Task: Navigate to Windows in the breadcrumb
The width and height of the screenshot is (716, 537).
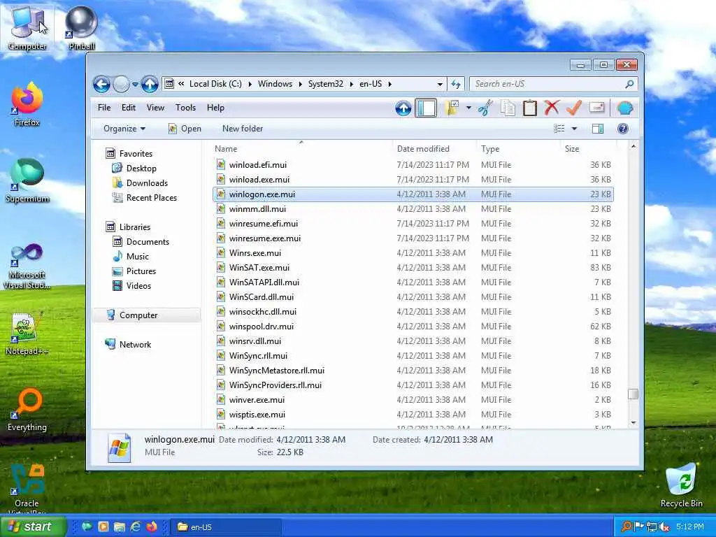Action: click(x=275, y=84)
